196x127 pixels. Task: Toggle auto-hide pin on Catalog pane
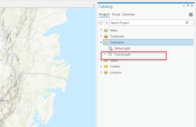point(188,6)
